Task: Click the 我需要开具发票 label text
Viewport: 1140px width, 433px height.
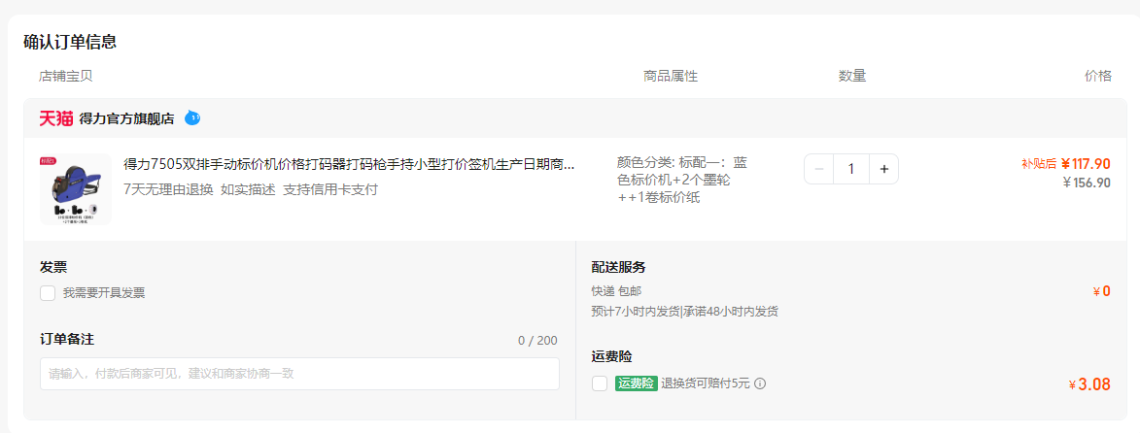Action: click(x=104, y=293)
